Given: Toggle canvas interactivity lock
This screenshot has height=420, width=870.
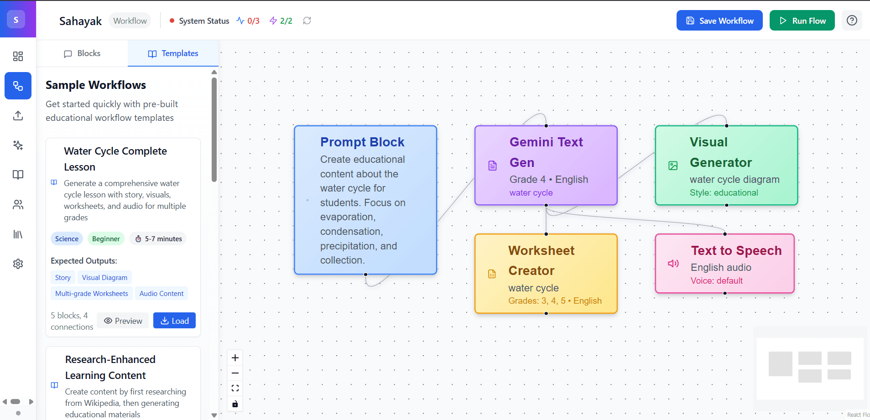Looking at the screenshot, I should click(235, 404).
